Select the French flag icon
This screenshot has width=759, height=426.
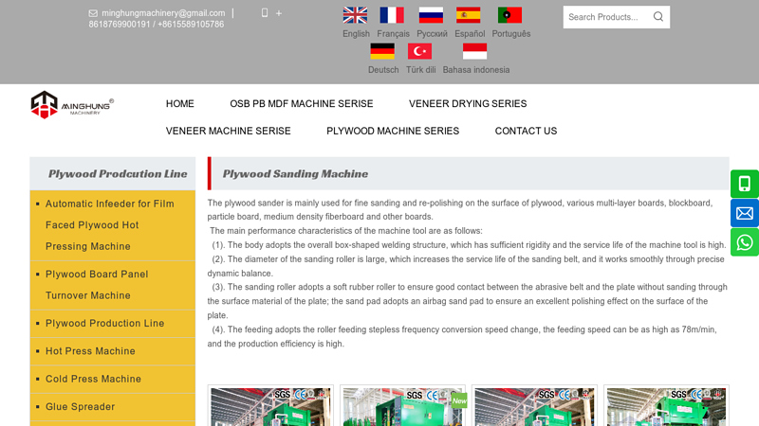point(392,15)
